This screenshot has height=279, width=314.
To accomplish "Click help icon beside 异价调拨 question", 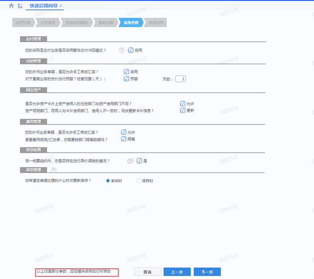I will (x=130, y=161).
